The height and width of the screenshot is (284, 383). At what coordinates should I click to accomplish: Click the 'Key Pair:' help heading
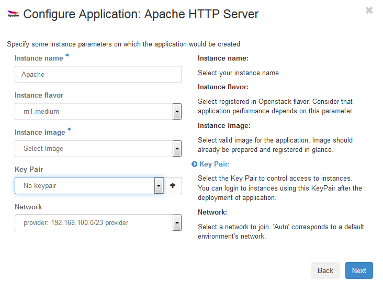pyautogui.click(x=215, y=164)
